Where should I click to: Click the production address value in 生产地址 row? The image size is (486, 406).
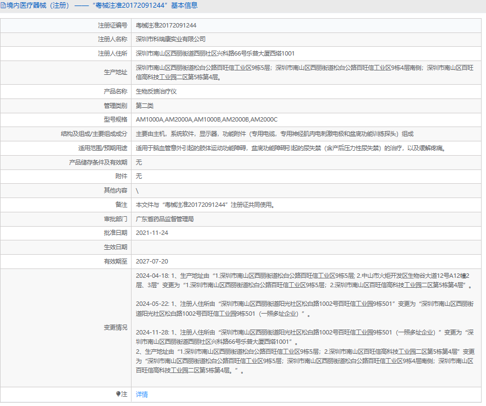(x=304, y=73)
